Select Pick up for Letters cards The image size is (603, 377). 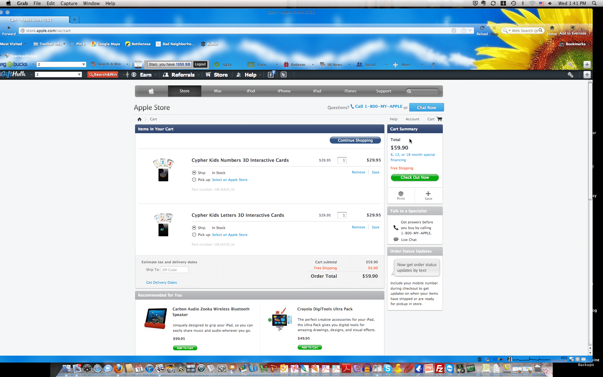(194, 235)
